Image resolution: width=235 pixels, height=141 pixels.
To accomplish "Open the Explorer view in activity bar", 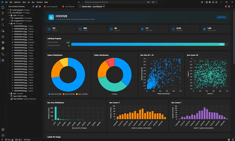I will click(x=3, y=7).
